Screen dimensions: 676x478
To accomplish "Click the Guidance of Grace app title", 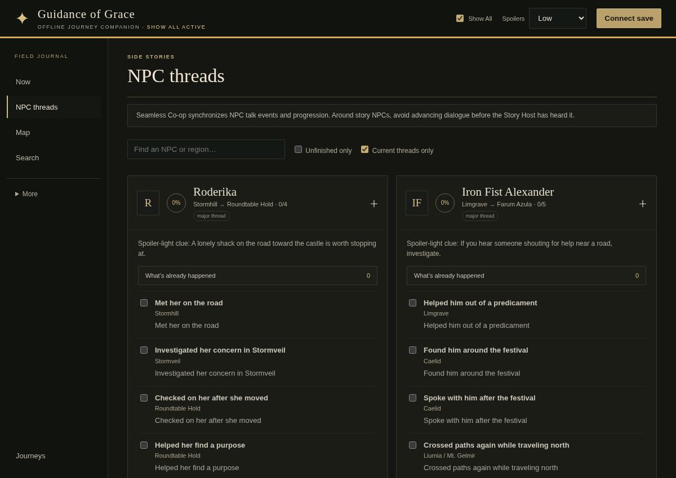I will 86,14.
